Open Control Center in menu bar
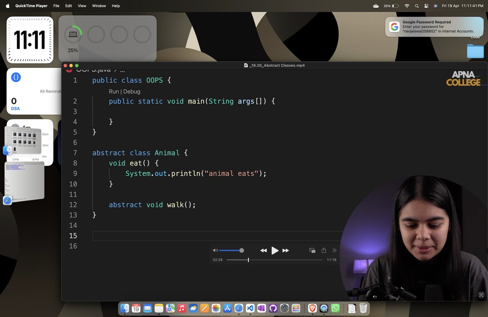 pos(426,6)
